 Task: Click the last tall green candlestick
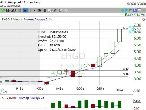120,35
